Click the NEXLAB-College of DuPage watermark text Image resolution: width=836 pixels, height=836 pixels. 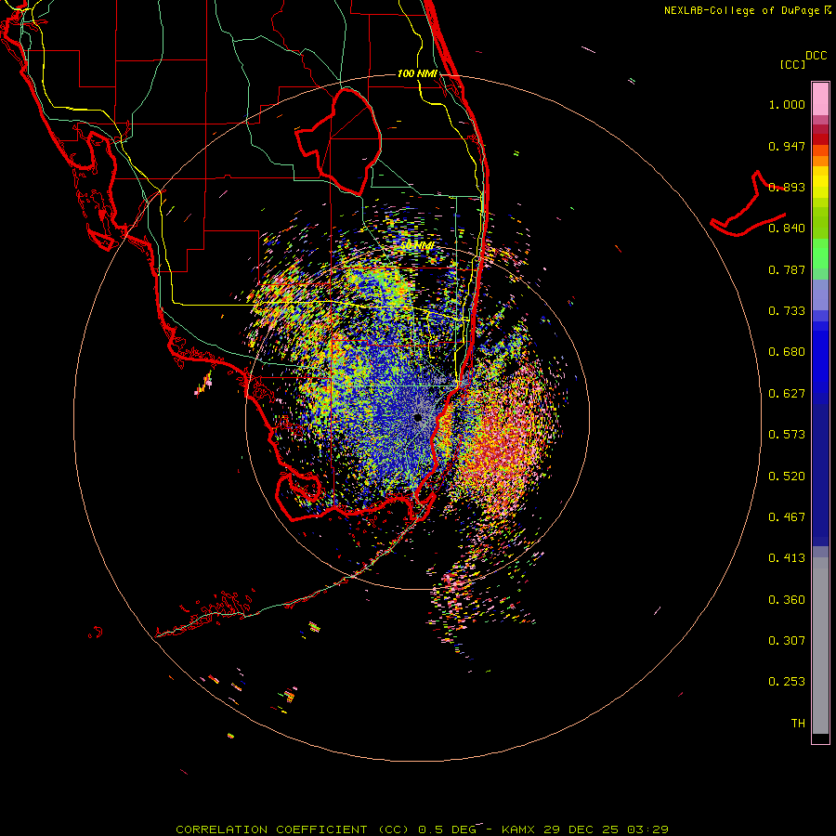tap(742, 10)
